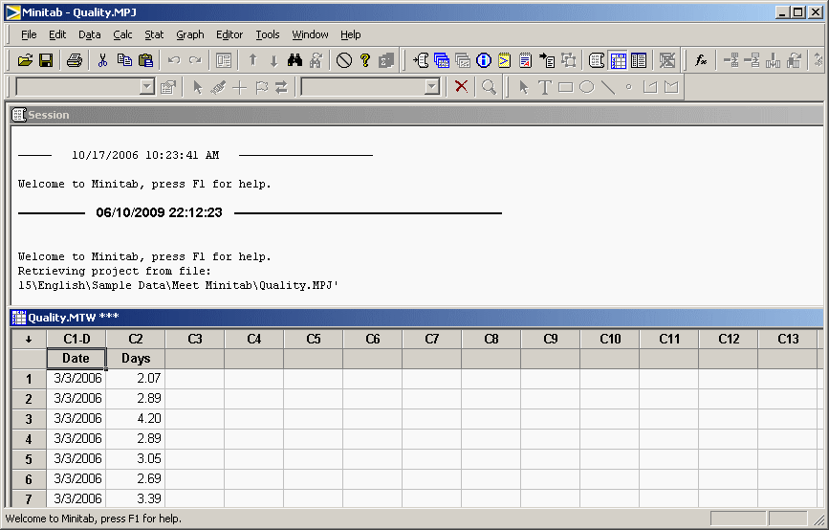
Task: Click the cell with value 3.05
Action: tap(136, 459)
